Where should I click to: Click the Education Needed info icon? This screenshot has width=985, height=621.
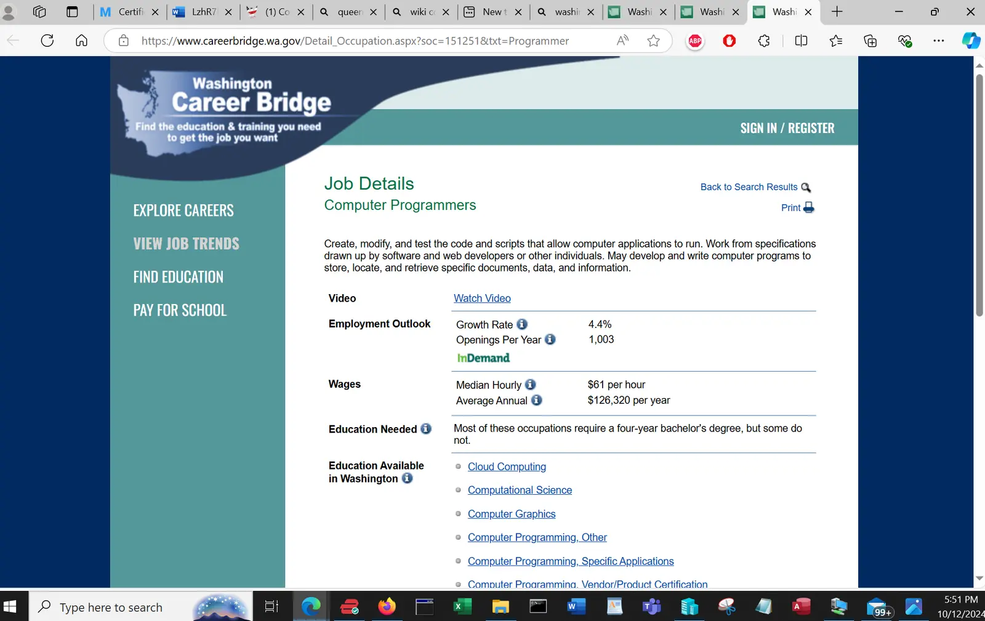(x=426, y=428)
